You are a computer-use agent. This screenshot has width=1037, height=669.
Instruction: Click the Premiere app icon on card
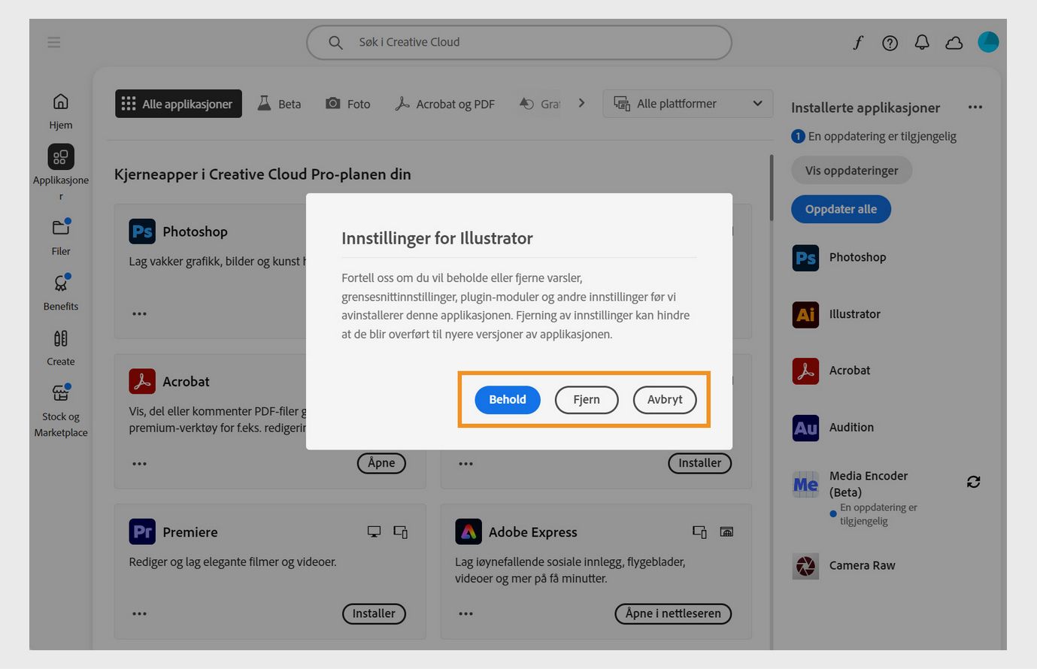coord(142,531)
